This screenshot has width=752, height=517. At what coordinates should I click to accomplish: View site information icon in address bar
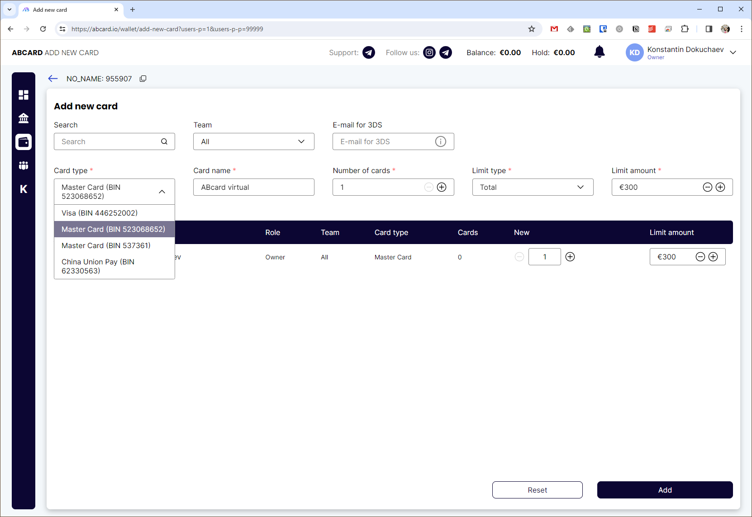pyautogui.click(x=62, y=29)
